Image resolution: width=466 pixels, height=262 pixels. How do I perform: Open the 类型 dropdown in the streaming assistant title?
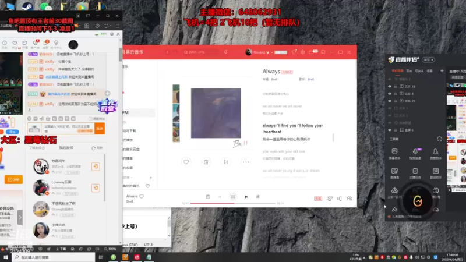[429, 60]
